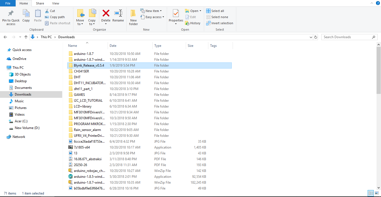This screenshot has height=197, width=381.
Task: Open Pictures in navigation pane
Action: 21,108
